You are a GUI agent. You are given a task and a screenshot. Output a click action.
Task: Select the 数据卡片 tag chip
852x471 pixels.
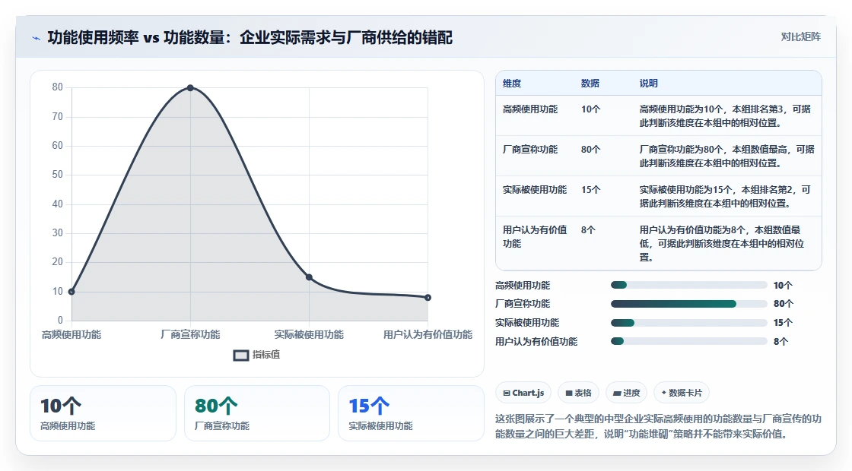click(682, 393)
